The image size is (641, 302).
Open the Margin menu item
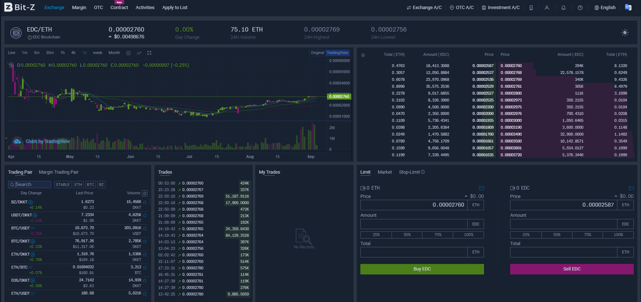[79, 8]
